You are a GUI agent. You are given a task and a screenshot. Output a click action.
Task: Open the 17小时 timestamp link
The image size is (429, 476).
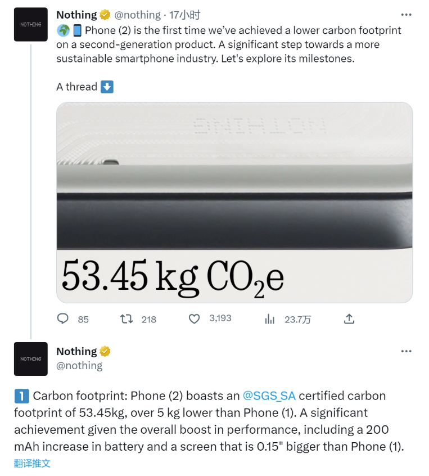[184, 15]
